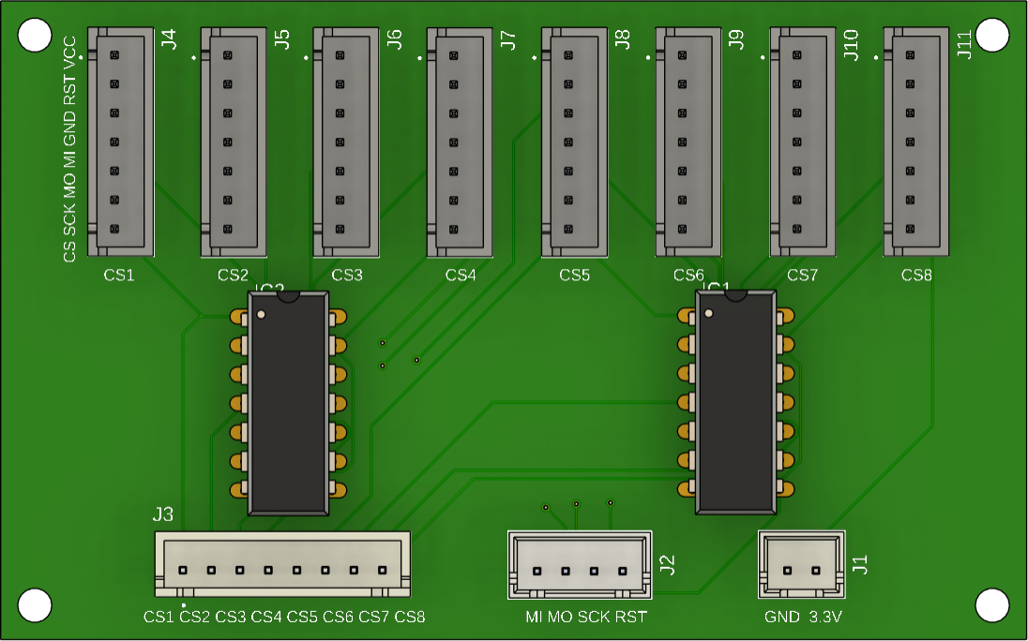The image size is (1028, 641).
Task: Click the CS8 label beneath connector J11
Action: (916, 275)
